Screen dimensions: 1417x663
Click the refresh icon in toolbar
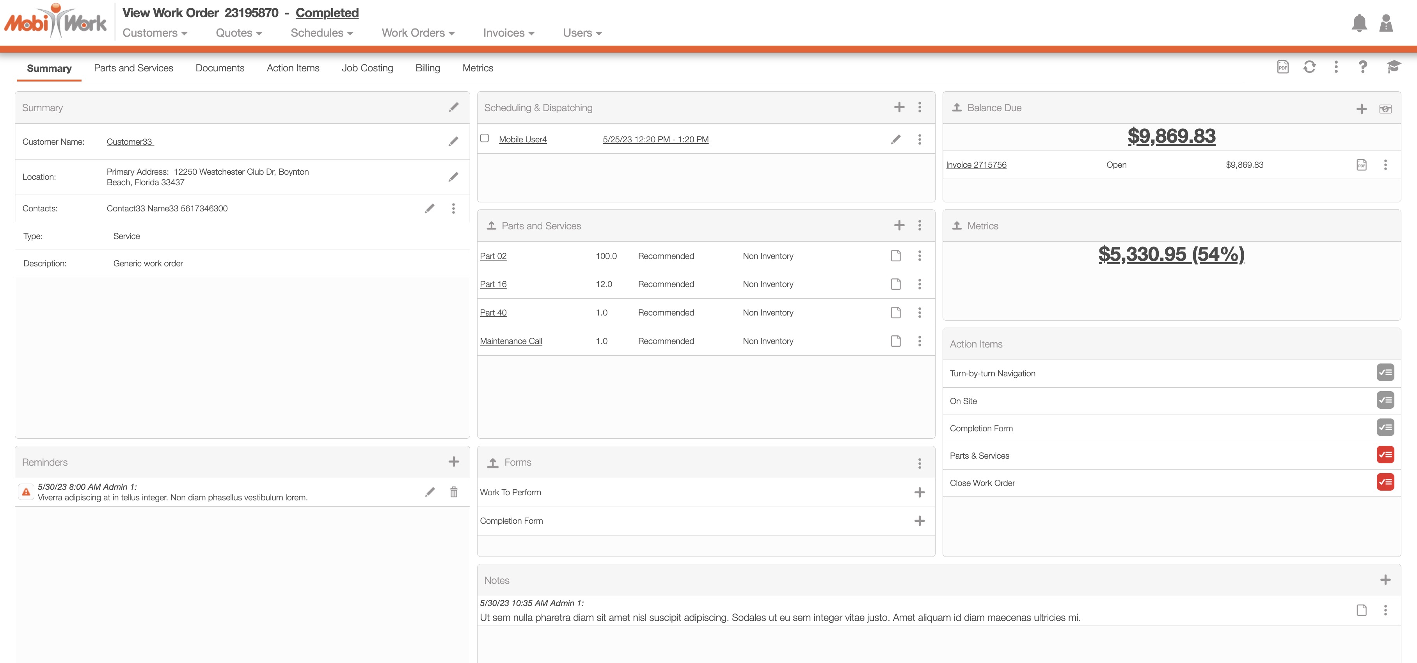click(1309, 67)
